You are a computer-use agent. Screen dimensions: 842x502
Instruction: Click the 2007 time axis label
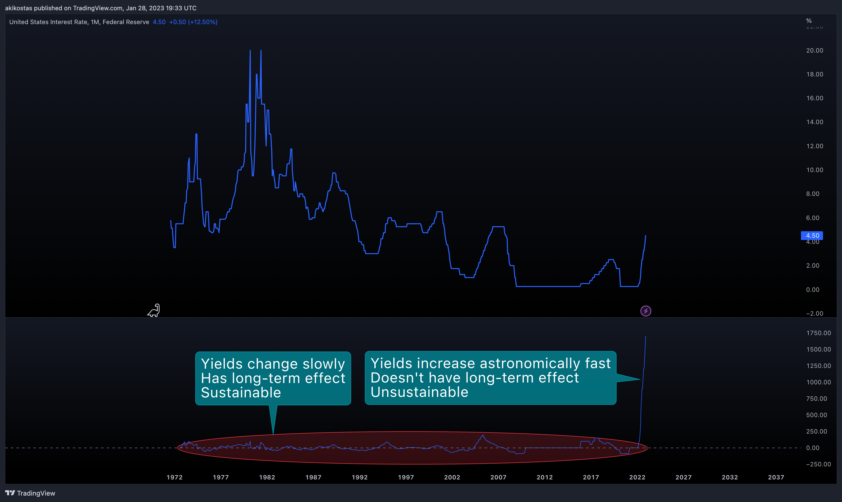(x=499, y=477)
